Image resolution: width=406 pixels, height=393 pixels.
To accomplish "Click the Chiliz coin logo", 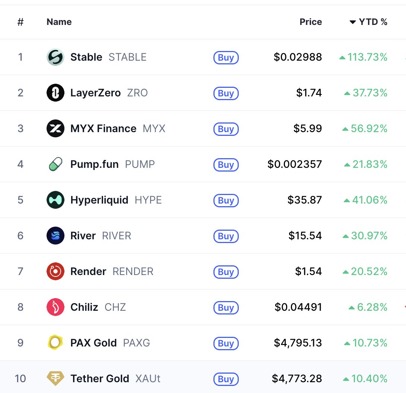I will [x=55, y=307].
